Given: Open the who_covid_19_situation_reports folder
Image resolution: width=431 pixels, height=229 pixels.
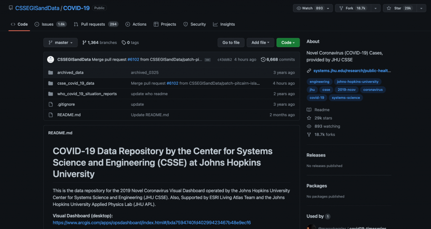Looking at the screenshot, I should click(x=87, y=94).
